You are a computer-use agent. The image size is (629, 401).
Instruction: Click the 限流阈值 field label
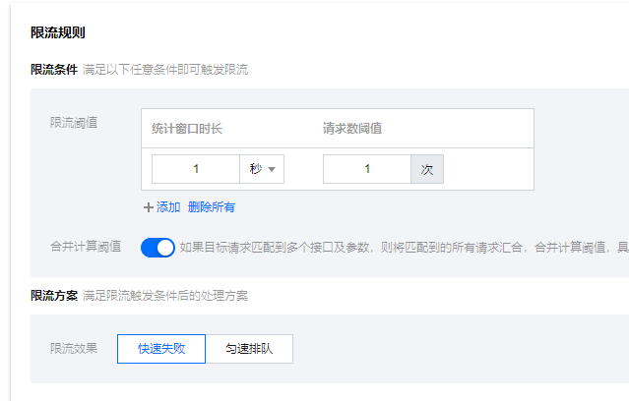pyautogui.click(x=74, y=122)
